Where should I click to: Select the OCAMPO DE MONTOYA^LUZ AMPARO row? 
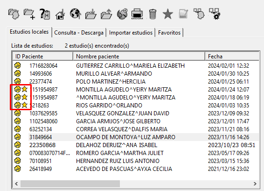tap(136, 137)
